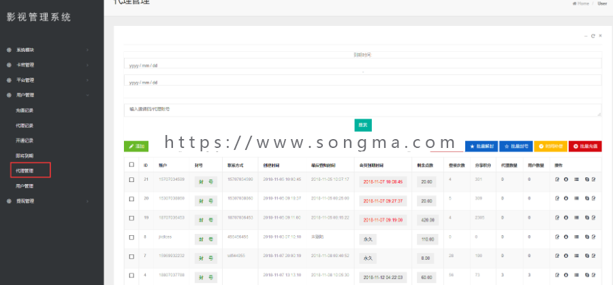Click the remaining points value 60.00
613x285 pixels.
pyautogui.click(x=427, y=277)
